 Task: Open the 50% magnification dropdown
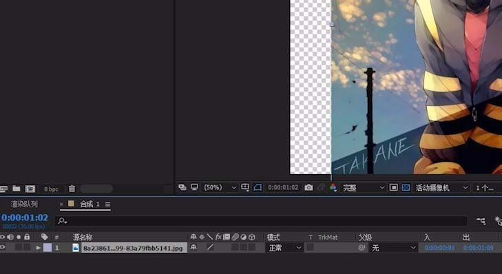[220, 187]
